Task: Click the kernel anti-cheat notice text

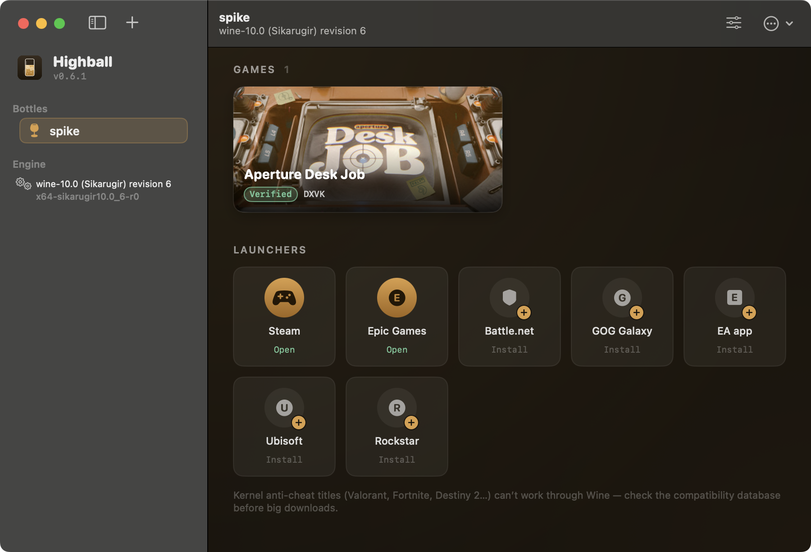Action: tap(507, 501)
